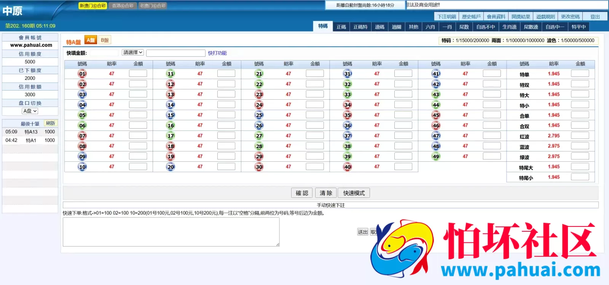View 開獎結果 draw results
The width and height of the screenshot is (609, 285).
click(521, 17)
